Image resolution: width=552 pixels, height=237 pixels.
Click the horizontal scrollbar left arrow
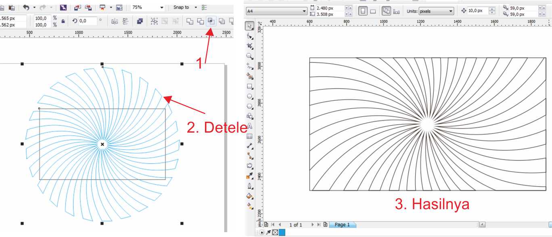483,225
